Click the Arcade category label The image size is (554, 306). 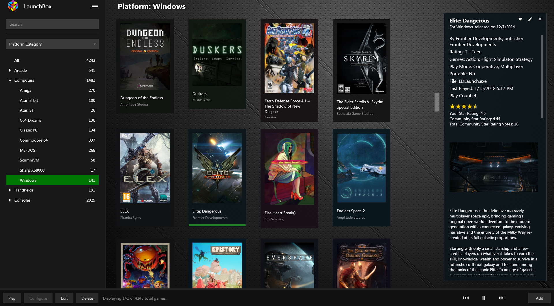click(20, 70)
